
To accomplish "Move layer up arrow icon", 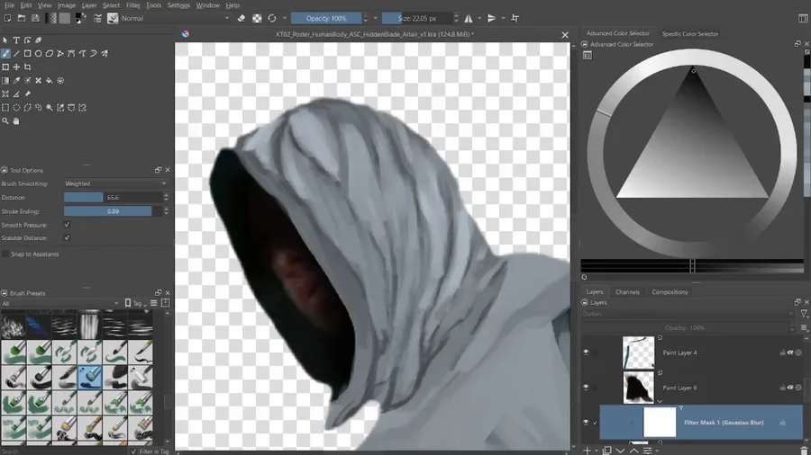I will click(633, 451).
